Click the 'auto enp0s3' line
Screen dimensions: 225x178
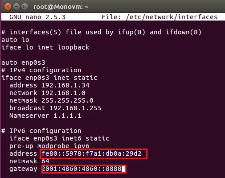23,62
